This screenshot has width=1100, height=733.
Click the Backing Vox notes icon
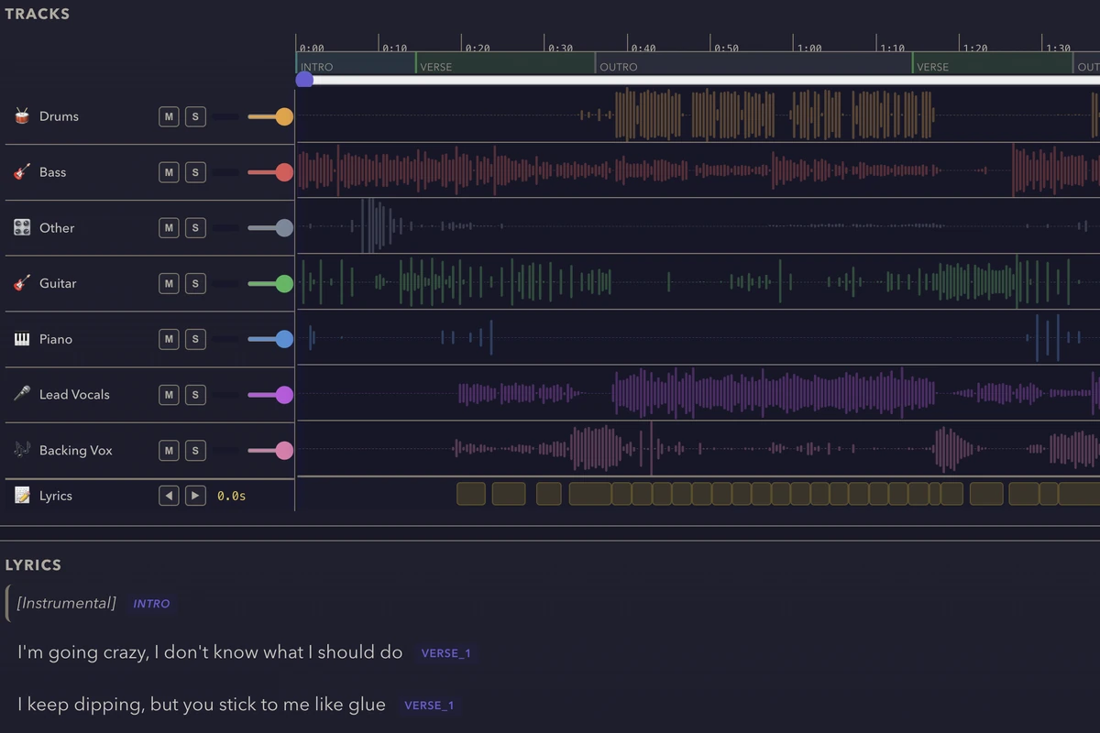coord(22,450)
